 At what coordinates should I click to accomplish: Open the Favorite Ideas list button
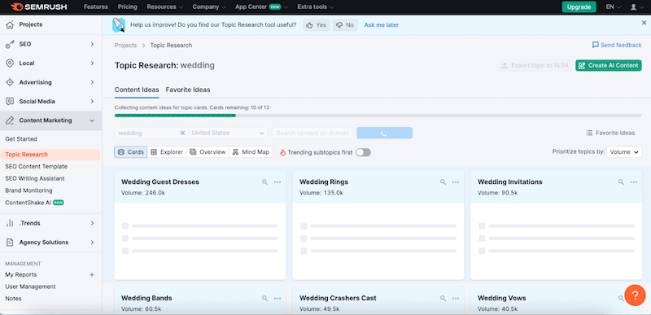tap(610, 133)
